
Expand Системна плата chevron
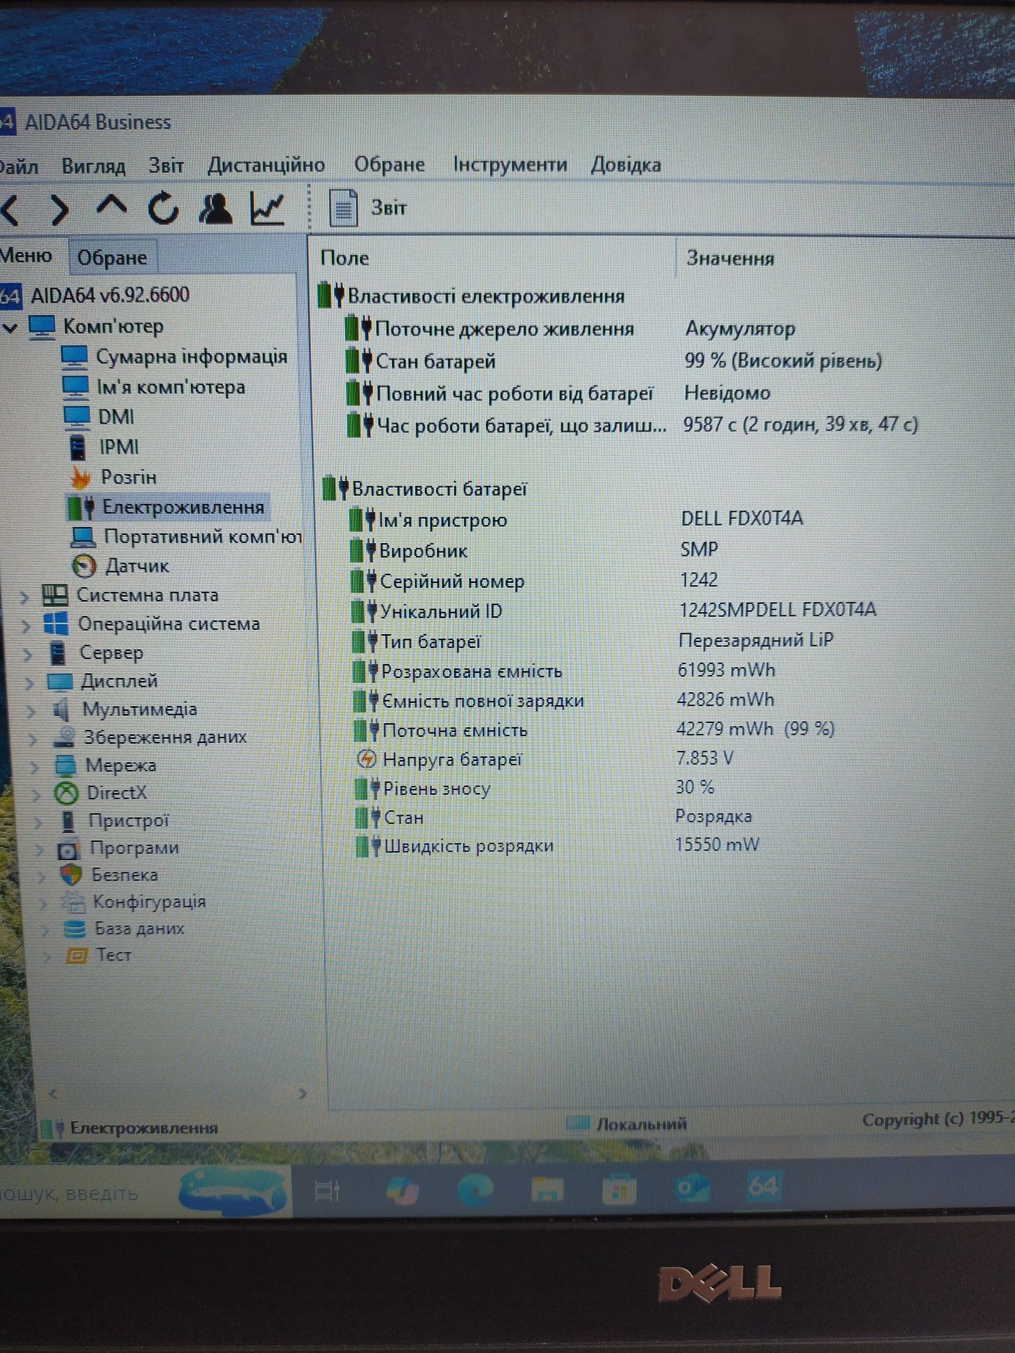coord(24,597)
